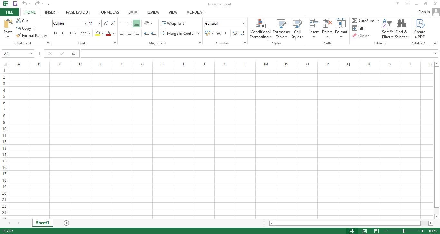Open the font name Calibri dropdown

[x=85, y=24]
